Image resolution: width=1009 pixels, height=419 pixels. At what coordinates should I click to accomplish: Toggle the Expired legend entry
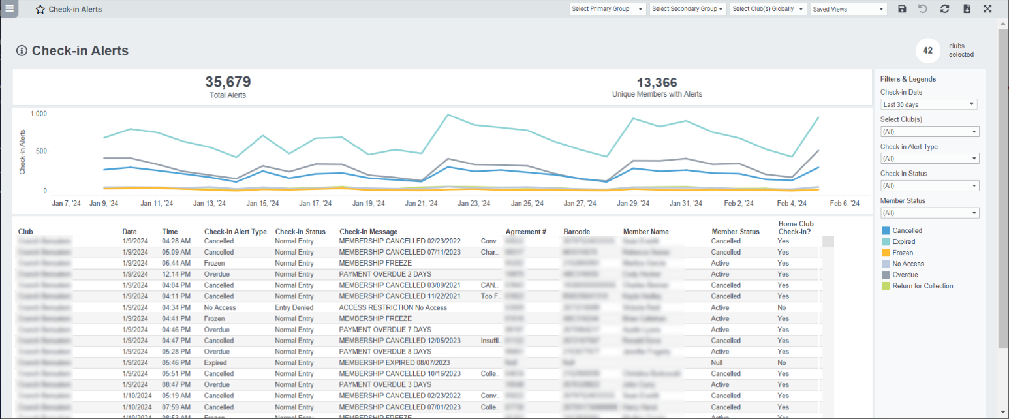point(904,241)
